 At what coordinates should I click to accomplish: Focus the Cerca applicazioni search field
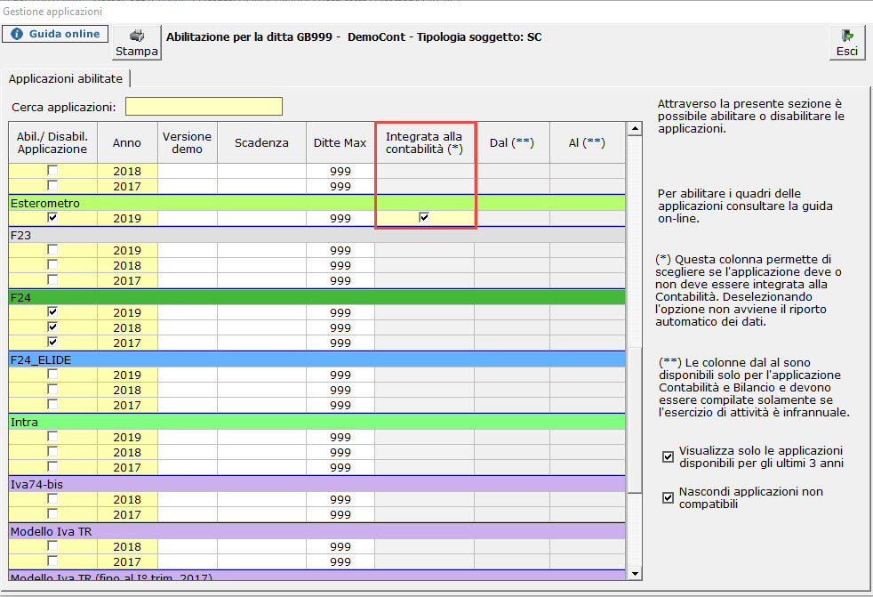pos(204,107)
